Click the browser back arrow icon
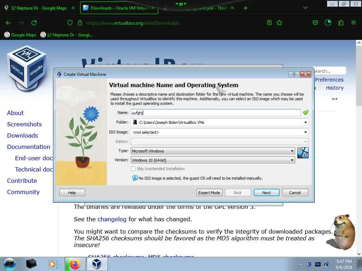The image size is (362, 271). 8,23
